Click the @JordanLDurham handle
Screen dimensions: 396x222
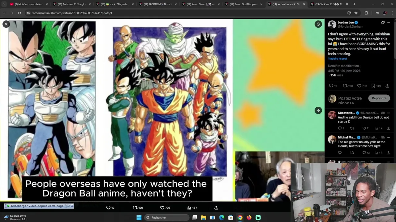pyautogui.click(x=351, y=27)
